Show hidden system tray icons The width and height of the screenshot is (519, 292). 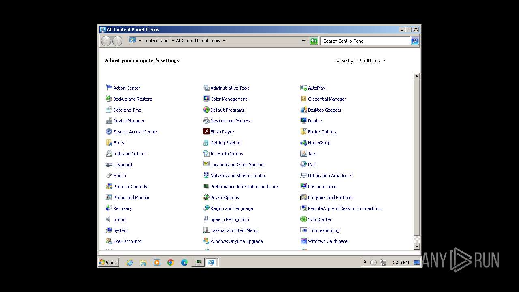365,262
